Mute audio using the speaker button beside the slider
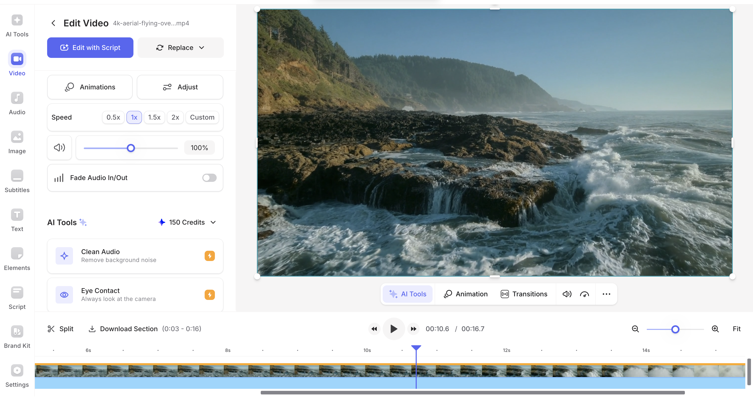 pyautogui.click(x=59, y=148)
